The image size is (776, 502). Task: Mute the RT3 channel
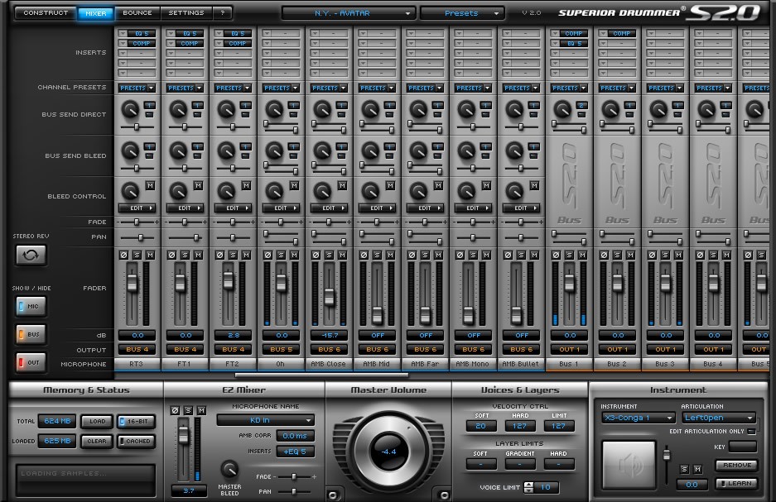click(x=150, y=255)
